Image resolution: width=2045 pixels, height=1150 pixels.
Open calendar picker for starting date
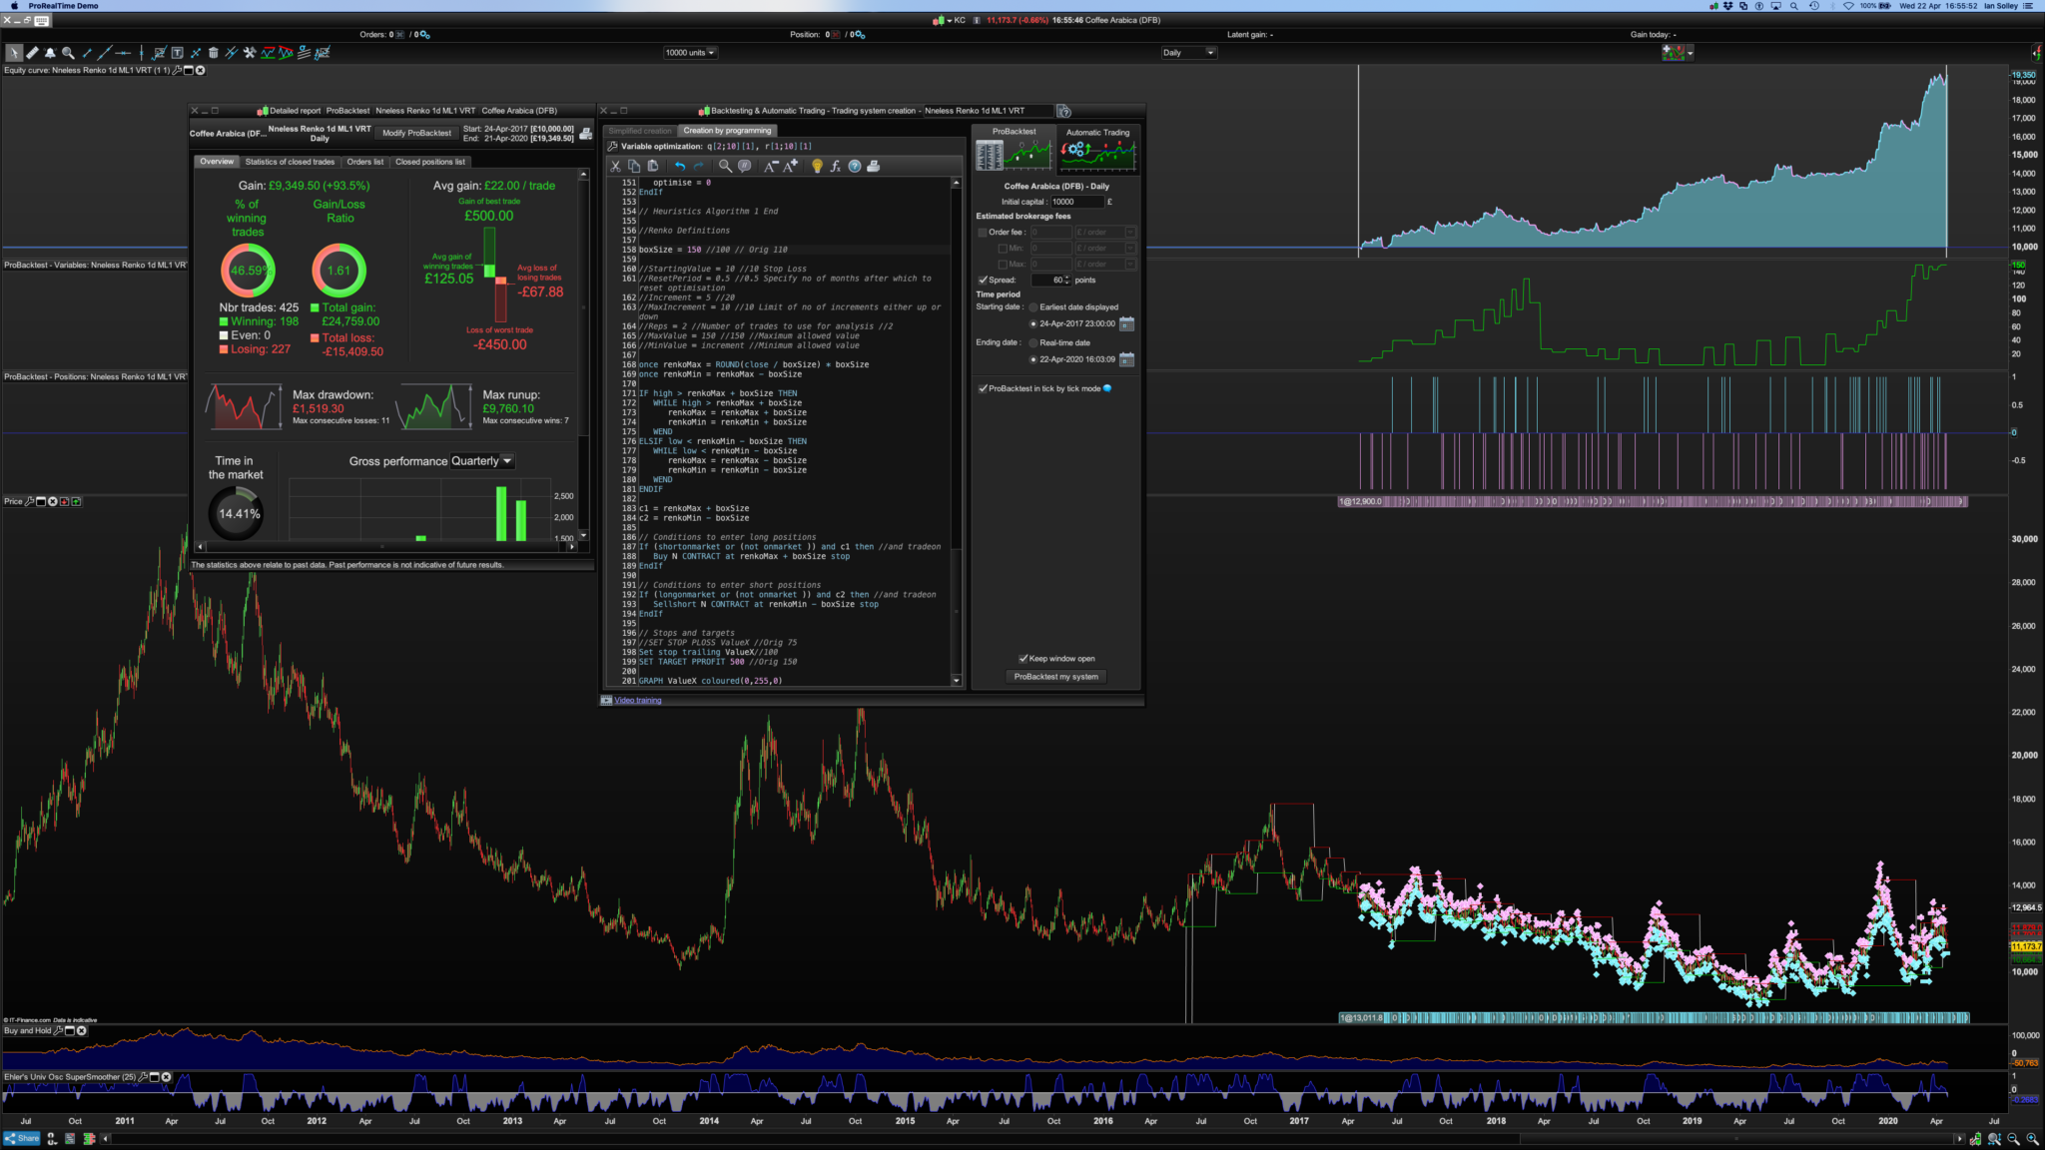[1126, 324]
